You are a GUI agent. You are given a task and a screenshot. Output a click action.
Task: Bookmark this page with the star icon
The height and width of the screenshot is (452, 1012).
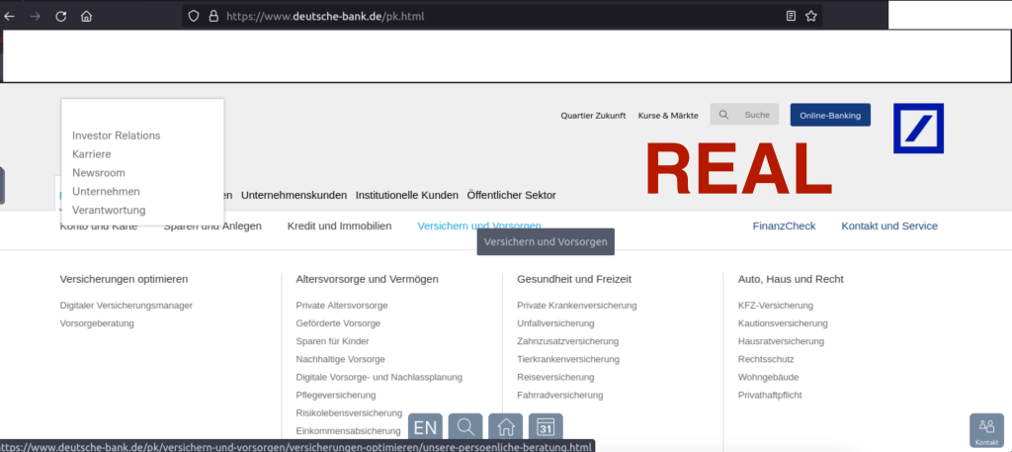[810, 16]
